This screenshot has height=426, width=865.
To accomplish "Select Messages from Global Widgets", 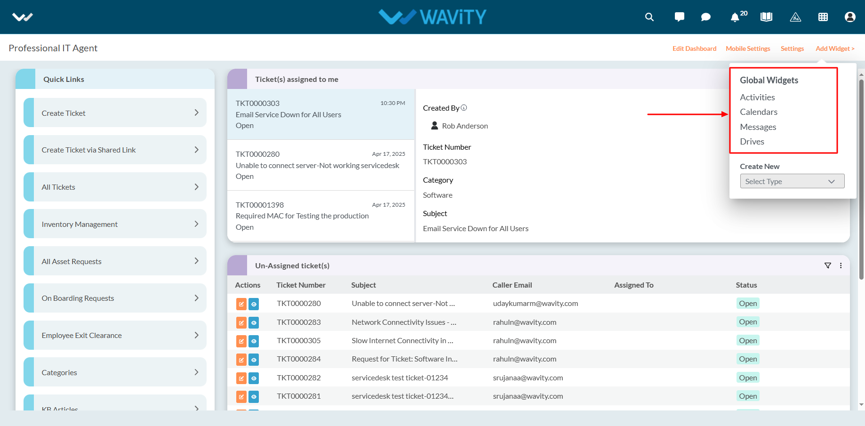I will 758,127.
